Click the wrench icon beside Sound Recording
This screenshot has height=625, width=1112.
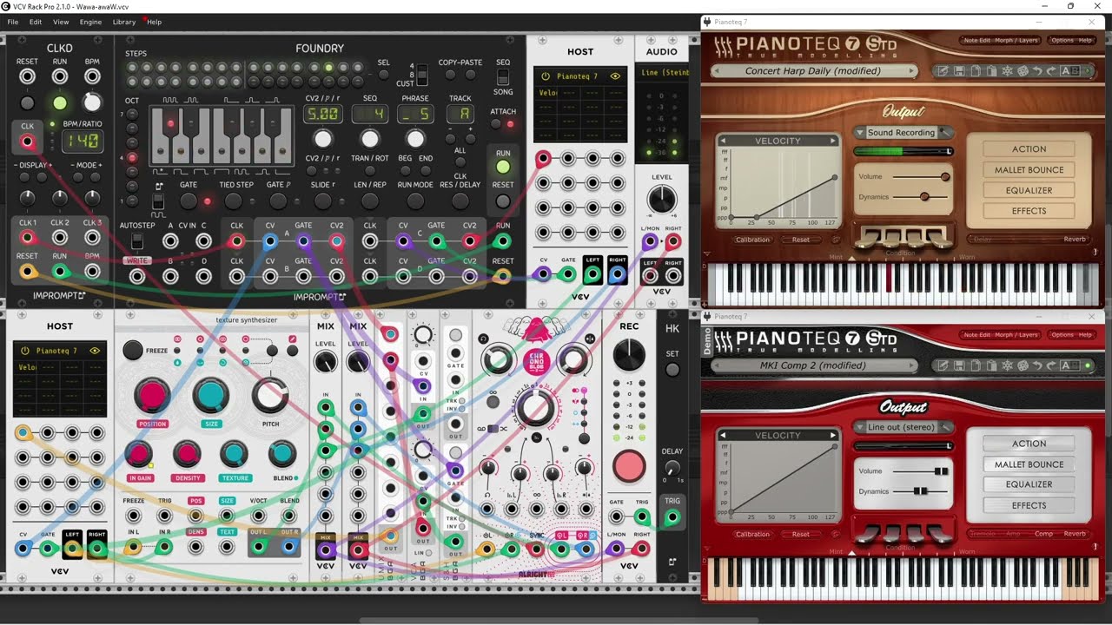coord(946,133)
